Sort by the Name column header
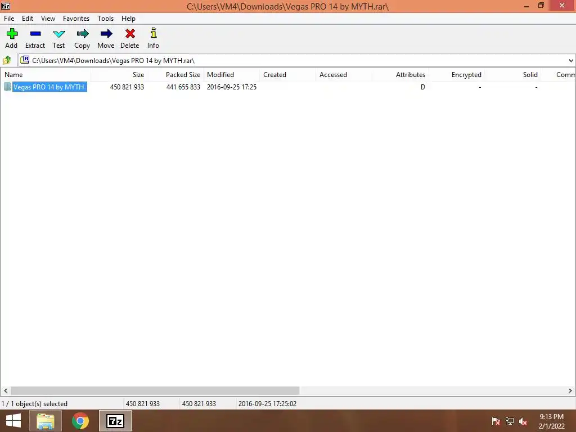Screen dimensions: 576x432 point(46,75)
